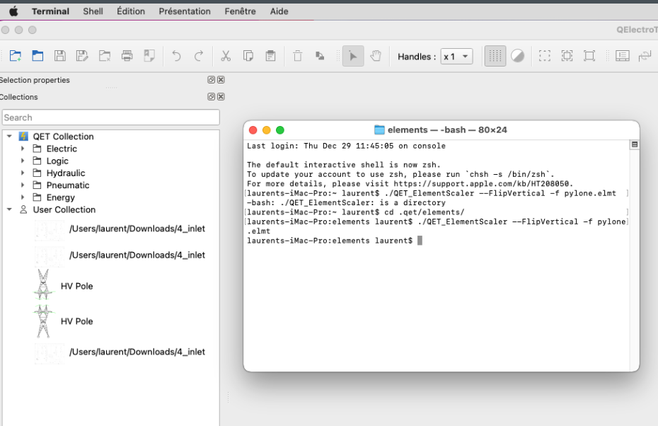Open the Présentation menu
This screenshot has width=658, height=426.
(185, 11)
